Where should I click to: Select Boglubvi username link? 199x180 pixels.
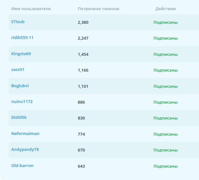point(20,86)
